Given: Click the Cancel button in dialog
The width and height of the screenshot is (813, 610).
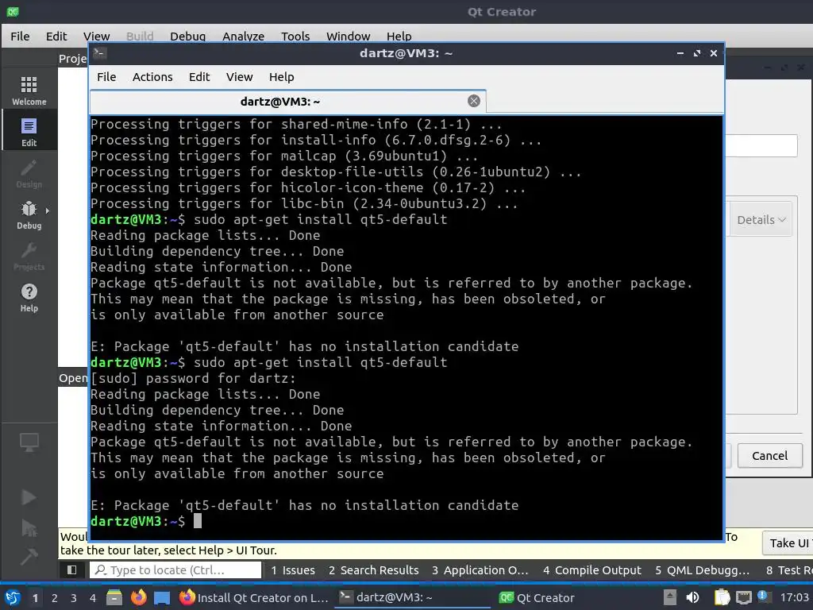Looking at the screenshot, I should click(769, 456).
